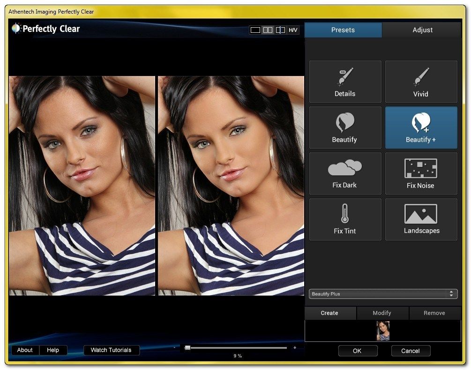Click the Perfectly Clear logo
This screenshot has height=370, width=471.
[45, 29]
